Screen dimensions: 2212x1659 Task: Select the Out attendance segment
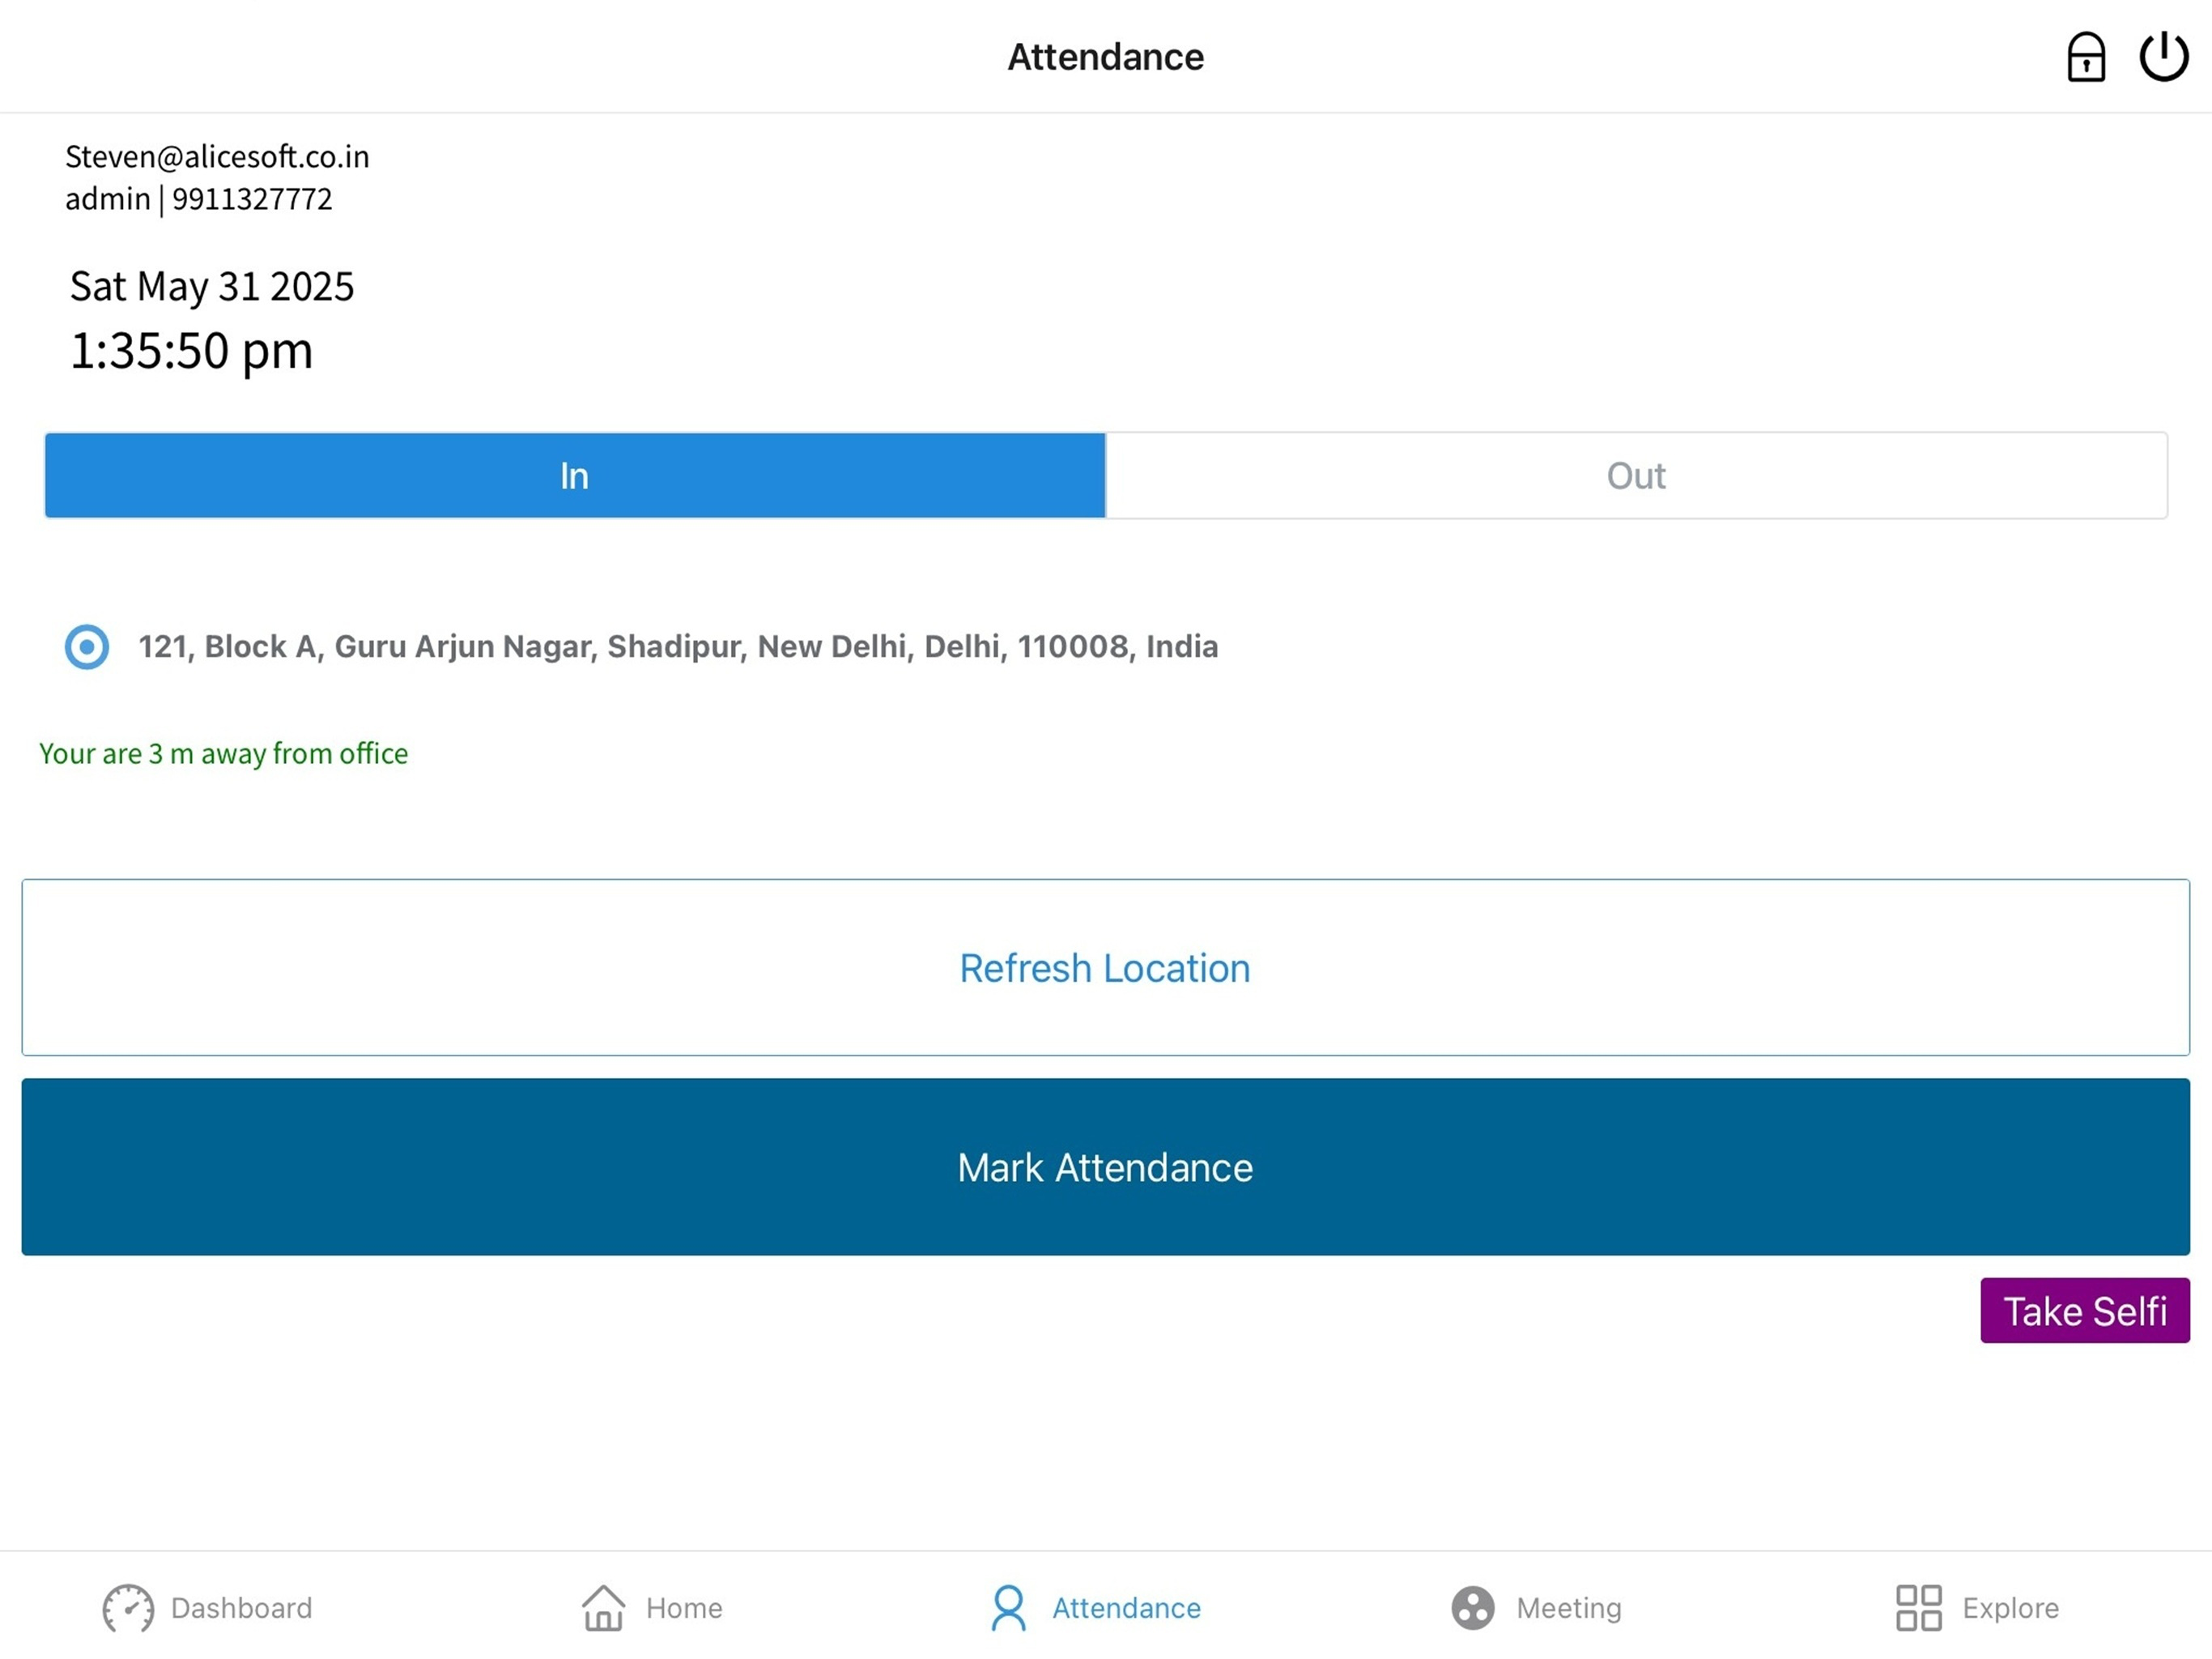(1636, 476)
